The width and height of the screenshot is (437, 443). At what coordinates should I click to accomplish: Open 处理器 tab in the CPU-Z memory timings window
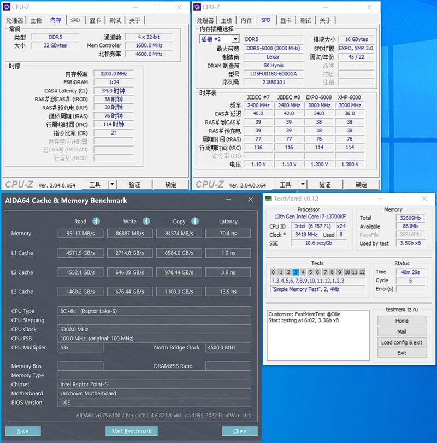15,20
